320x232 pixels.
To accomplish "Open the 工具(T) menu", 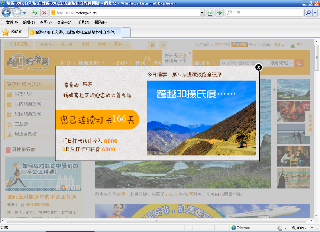I will [x=84, y=22].
